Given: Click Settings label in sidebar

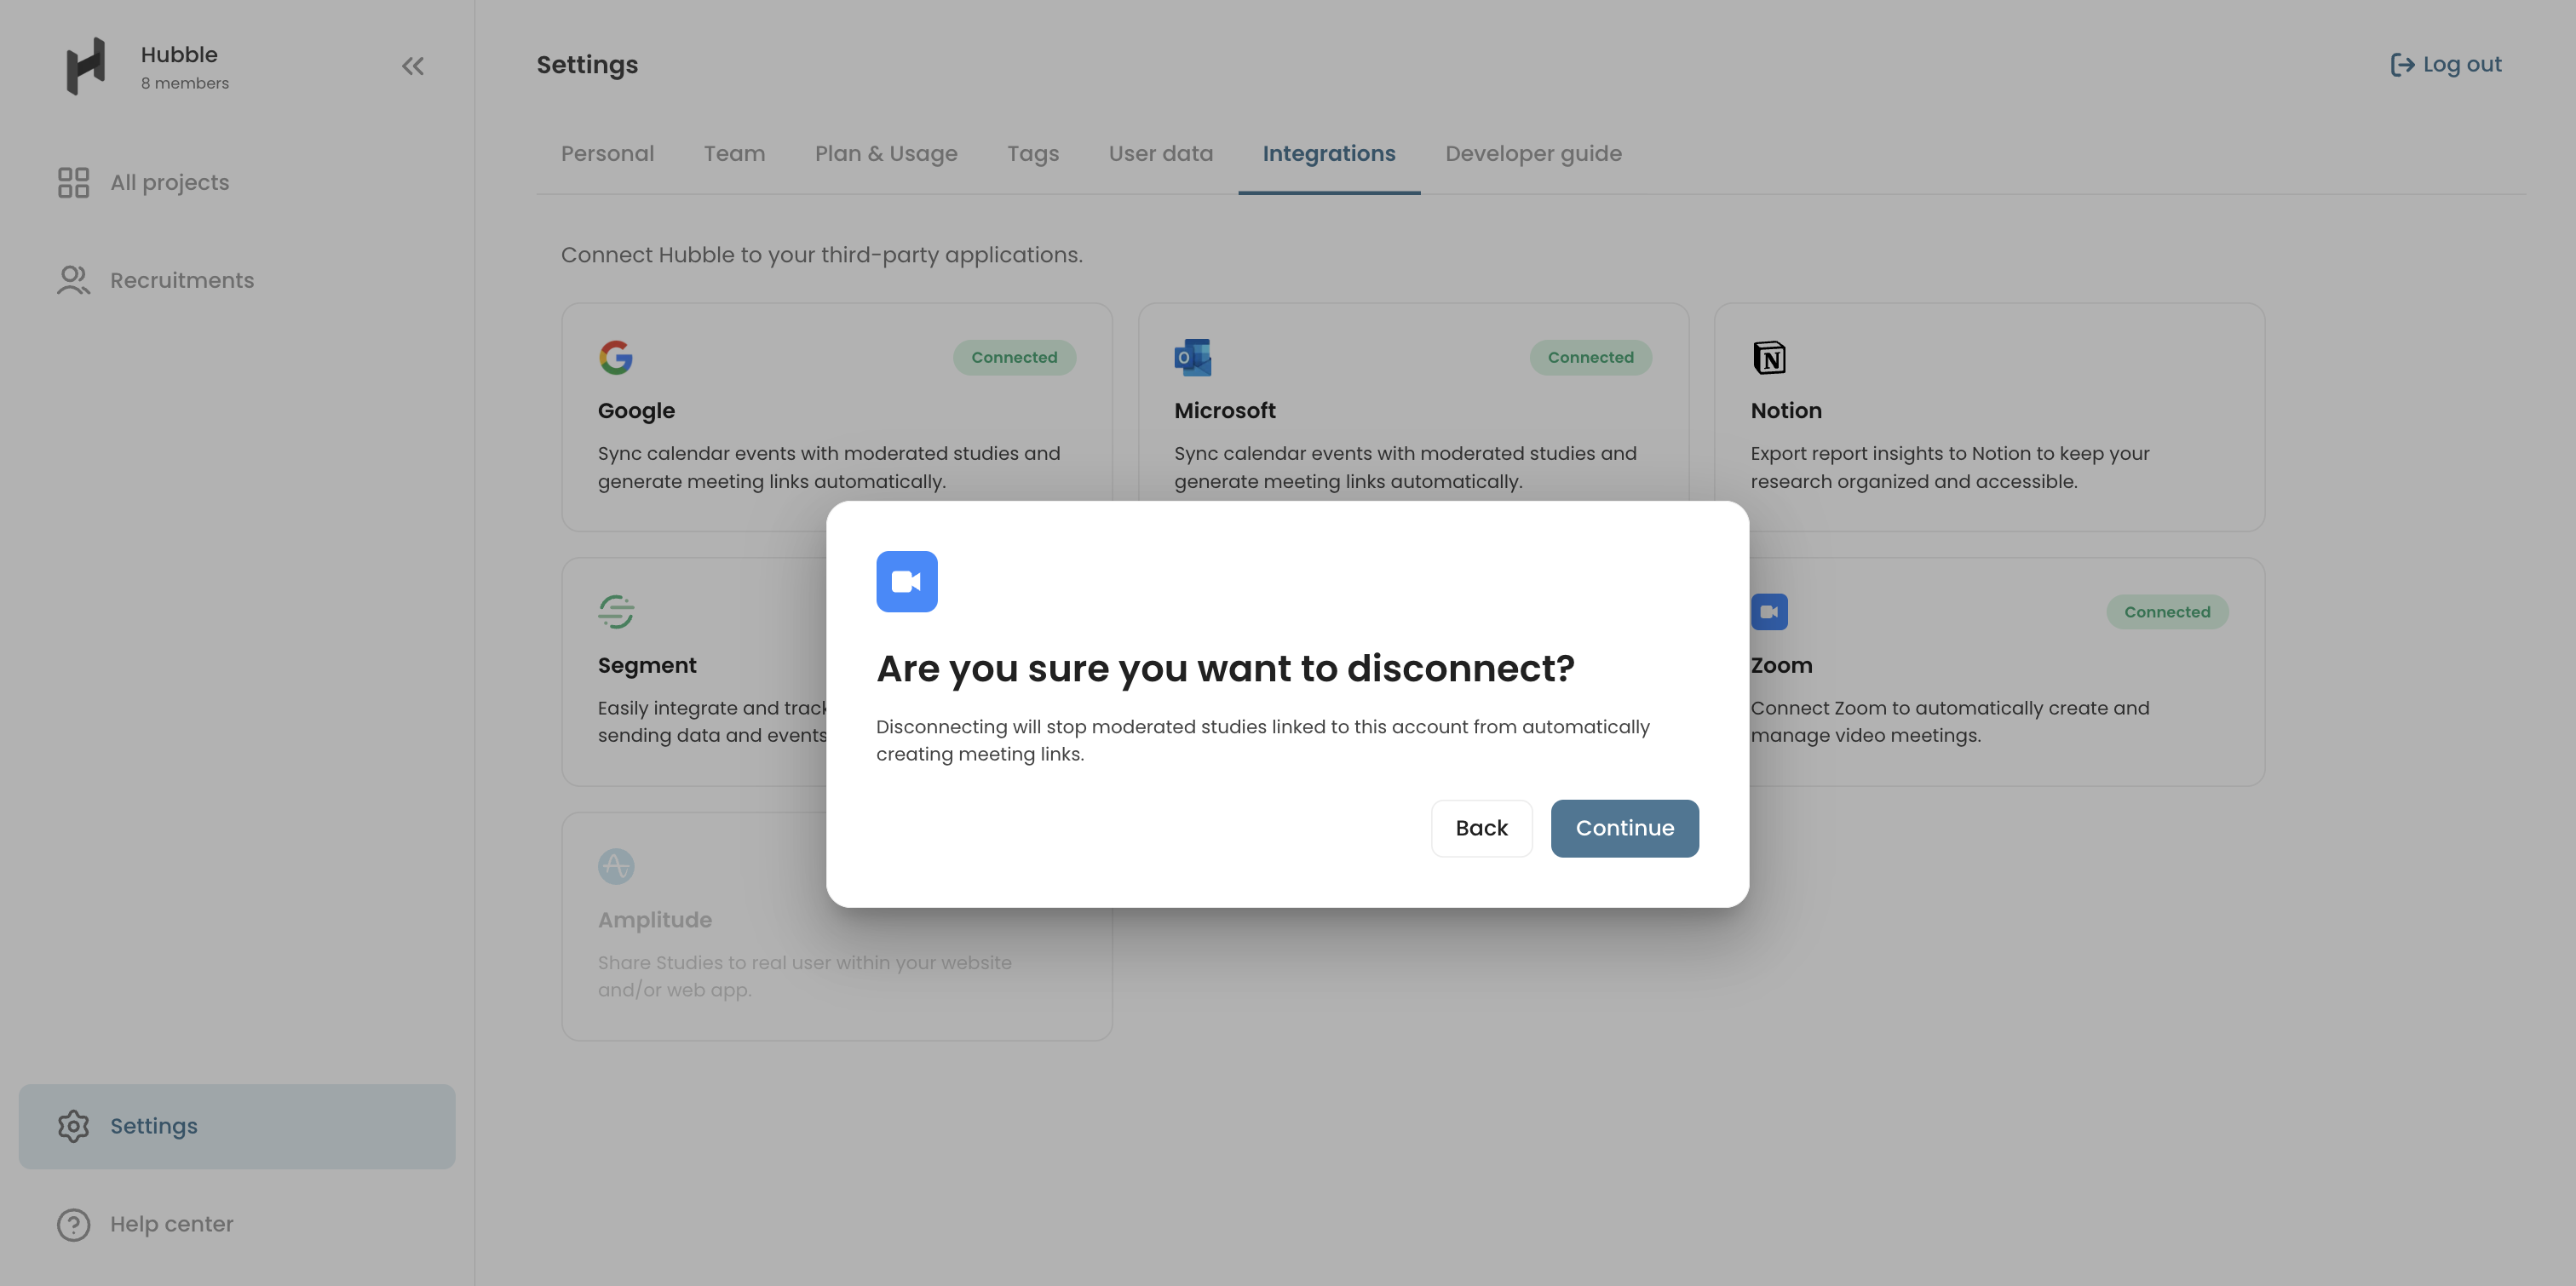Looking at the screenshot, I should (153, 1126).
